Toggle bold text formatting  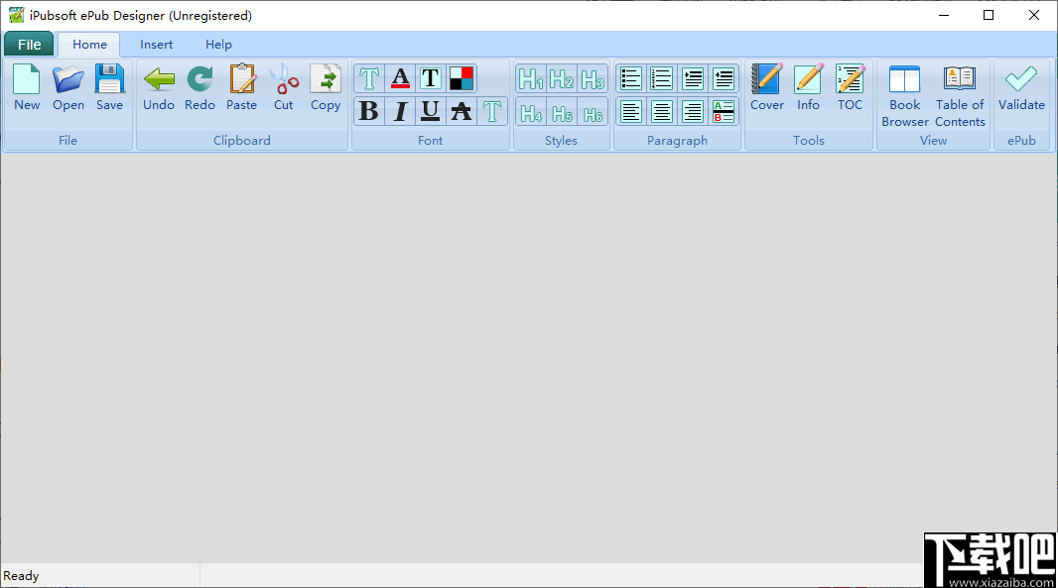pyautogui.click(x=368, y=111)
